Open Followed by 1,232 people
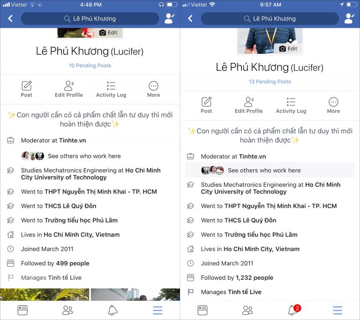The image size is (360, 320). (237, 277)
